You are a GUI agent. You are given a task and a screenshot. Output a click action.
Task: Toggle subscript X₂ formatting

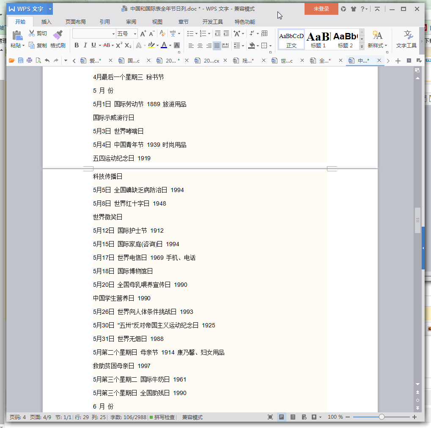click(x=128, y=45)
